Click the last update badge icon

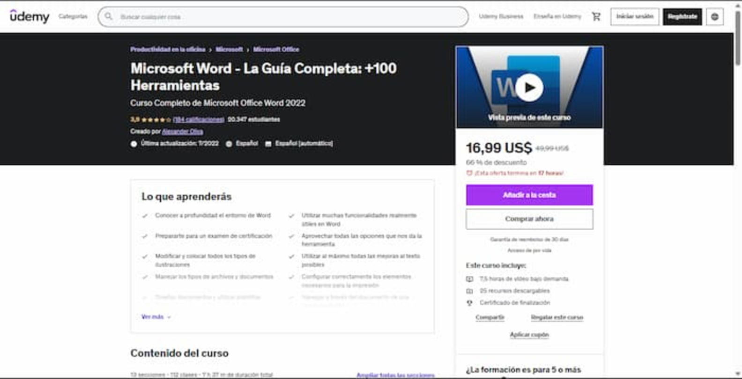(x=134, y=144)
